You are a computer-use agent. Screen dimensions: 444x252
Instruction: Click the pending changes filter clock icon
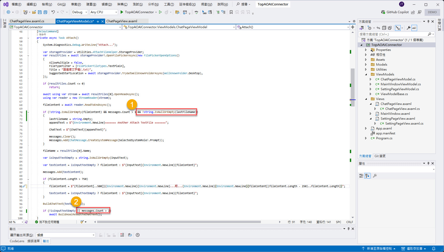click(x=370, y=28)
